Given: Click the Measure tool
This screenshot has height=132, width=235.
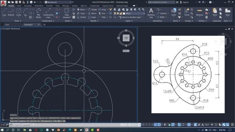Looking at the screenshot, I should coord(199,12).
